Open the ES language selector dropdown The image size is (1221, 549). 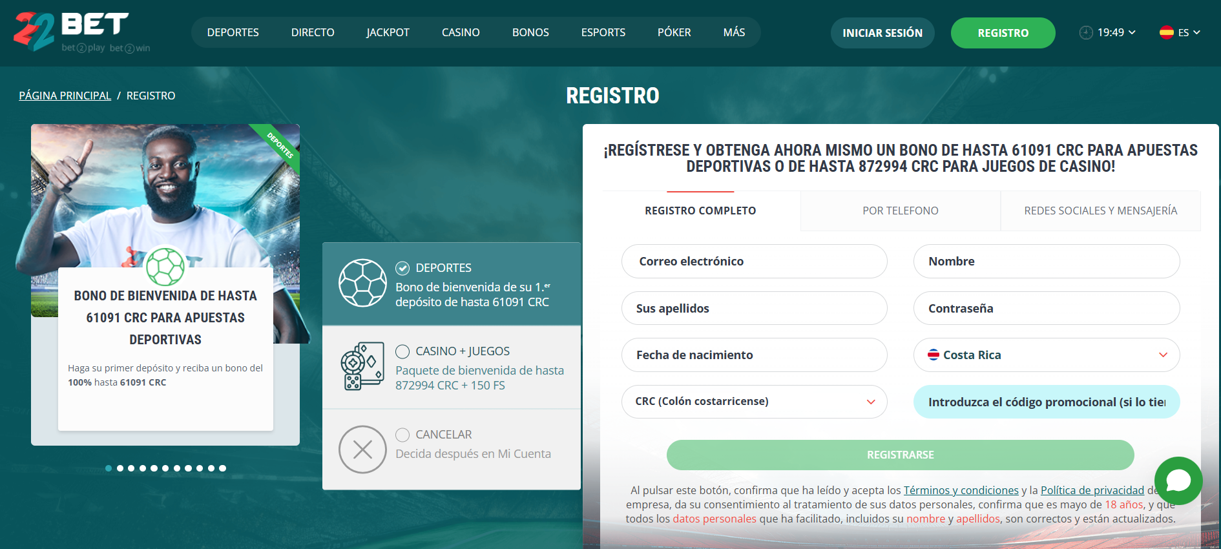1180,32
